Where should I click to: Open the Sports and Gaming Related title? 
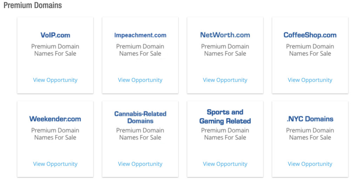tap(225, 117)
